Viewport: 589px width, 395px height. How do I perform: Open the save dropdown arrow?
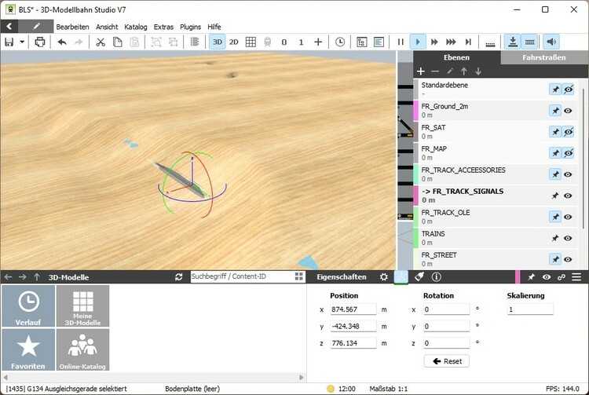[22, 42]
